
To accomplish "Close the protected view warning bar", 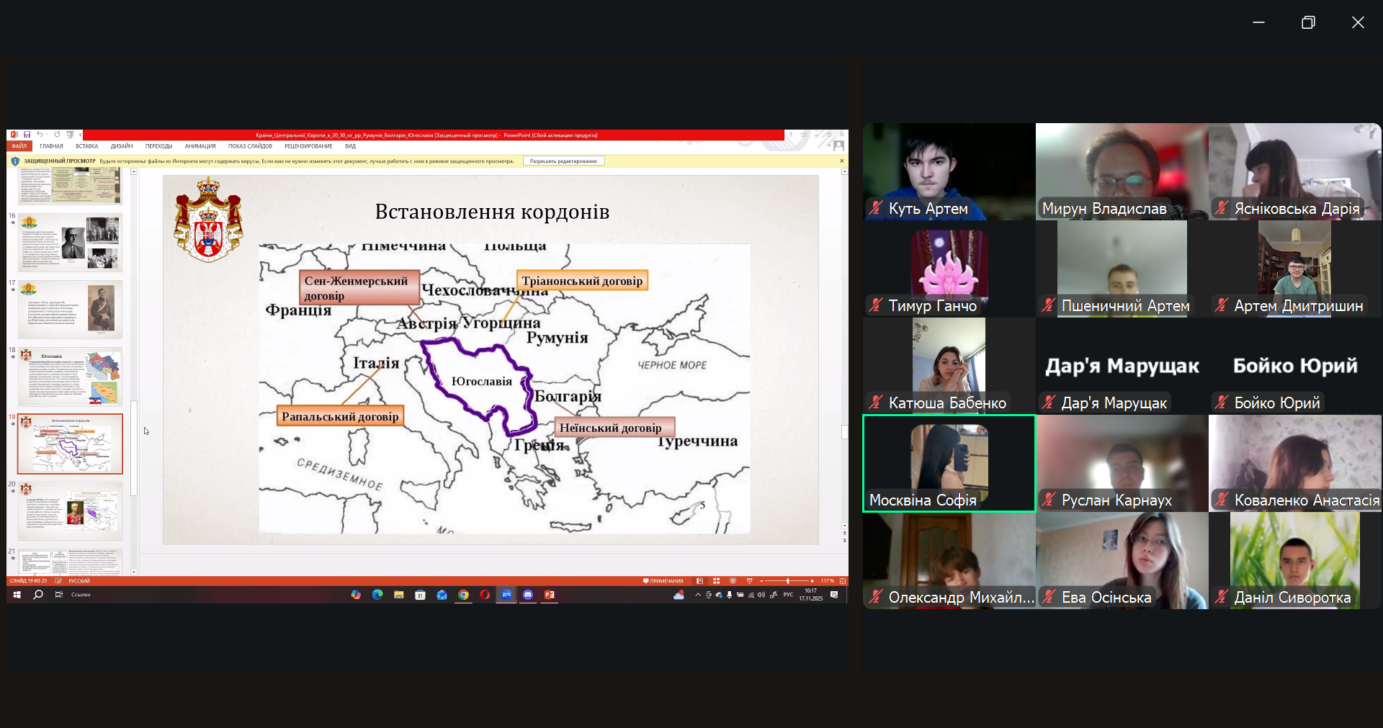I will (x=841, y=161).
